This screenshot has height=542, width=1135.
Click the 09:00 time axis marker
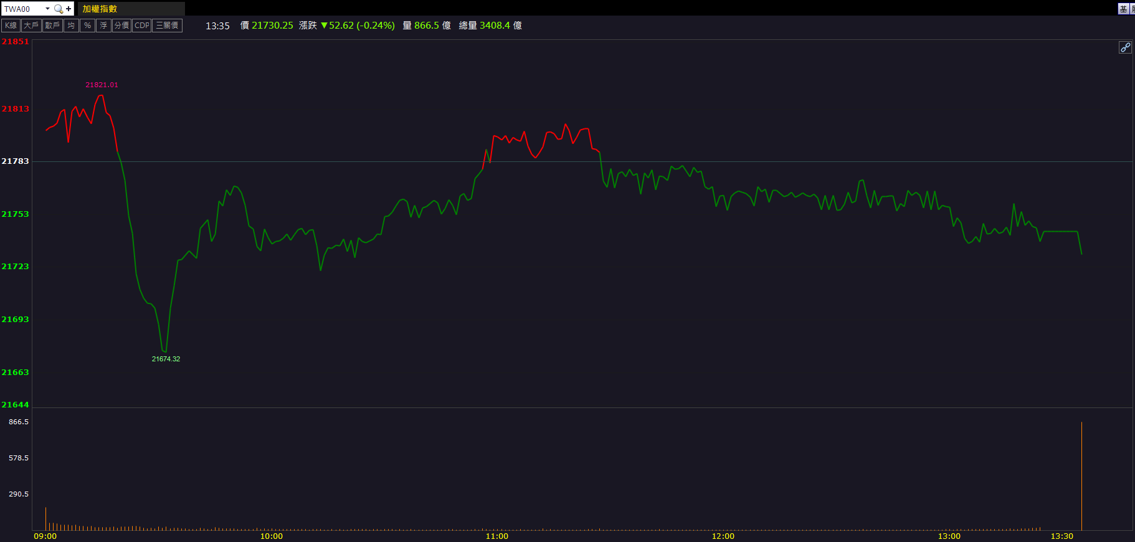[x=45, y=536]
